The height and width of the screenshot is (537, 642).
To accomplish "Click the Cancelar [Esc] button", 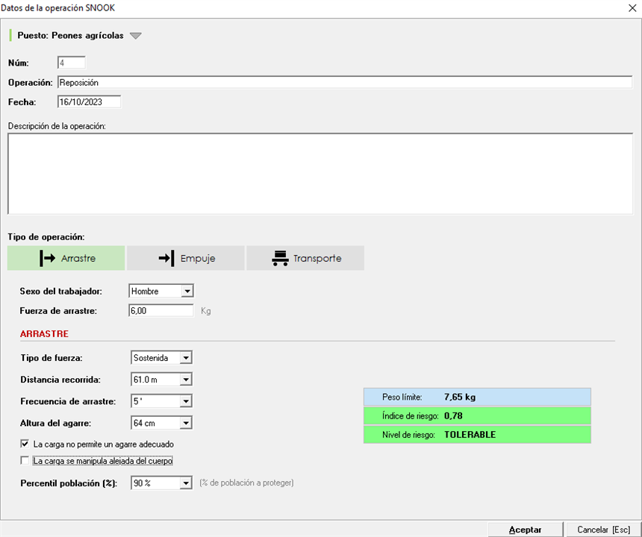I will (x=603, y=530).
